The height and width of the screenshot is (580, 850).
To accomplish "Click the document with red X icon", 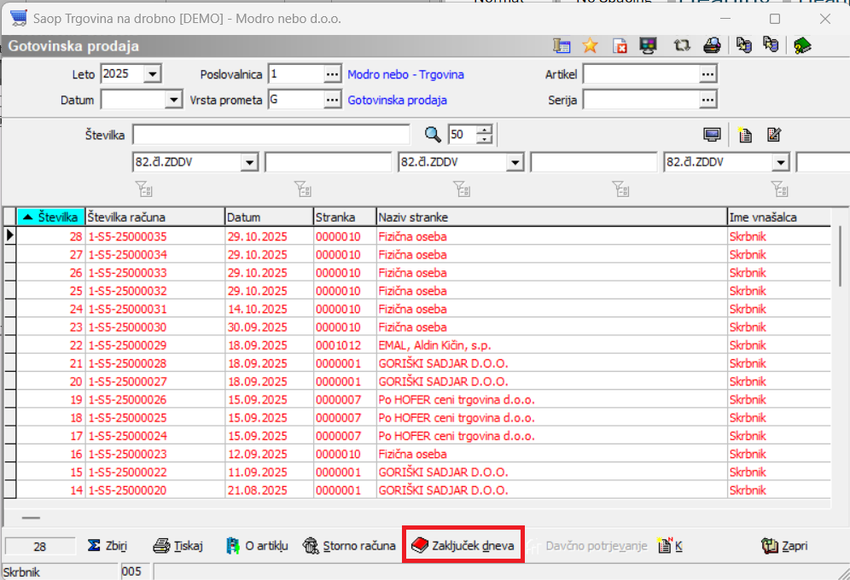I will 620,46.
